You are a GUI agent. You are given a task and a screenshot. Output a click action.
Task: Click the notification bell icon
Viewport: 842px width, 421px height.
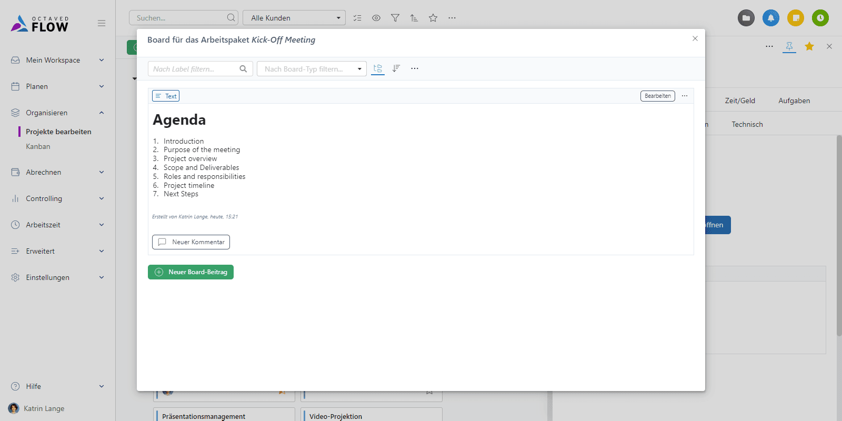(771, 18)
